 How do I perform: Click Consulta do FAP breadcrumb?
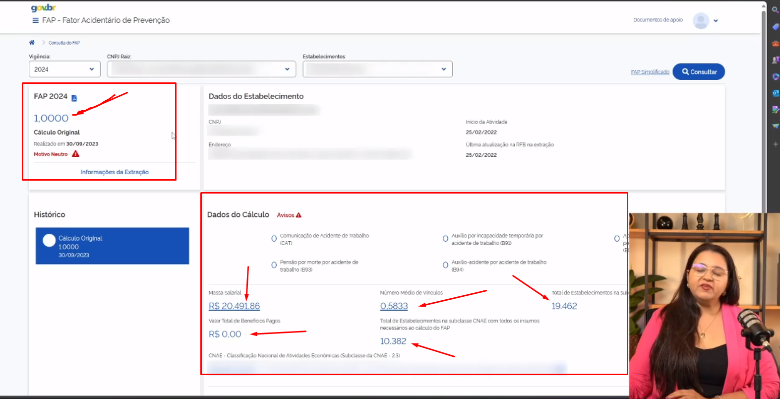pos(64,43)
